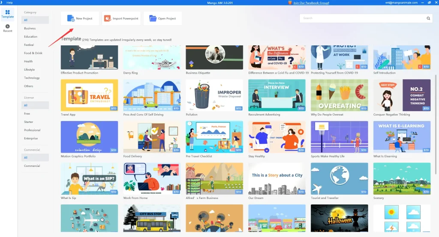The height and width of the screenshot is (237, 439).
Task: Click the gift icon beside the Facebook link
Action: 290,3
